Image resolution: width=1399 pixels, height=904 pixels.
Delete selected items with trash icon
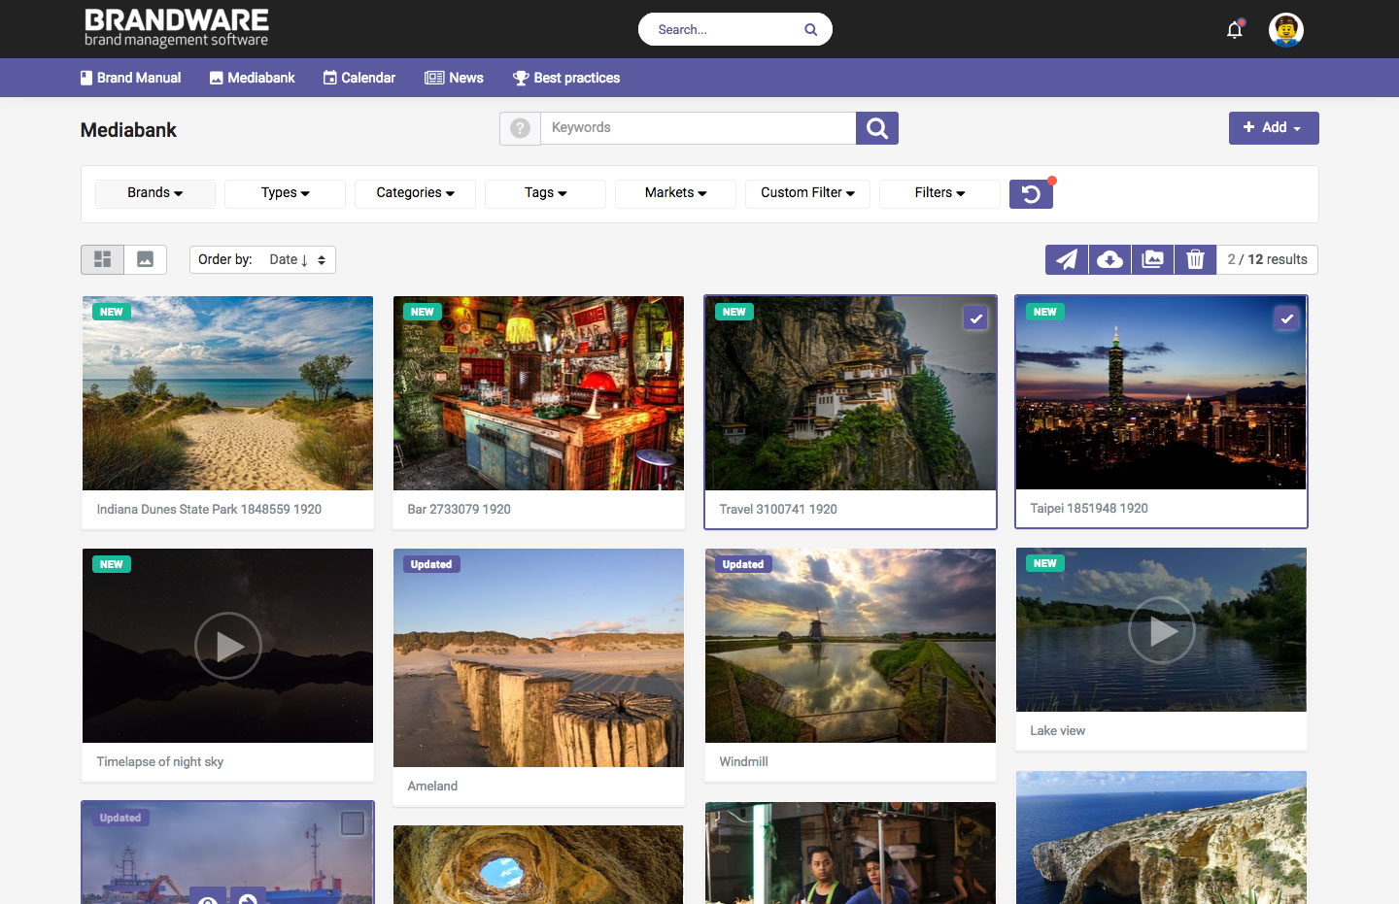coord(1195,259)
